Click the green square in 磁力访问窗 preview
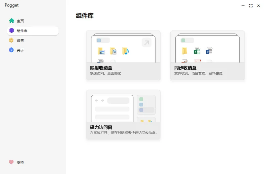Viewport: 264px width, 174px height. click(x=141, y=99)
